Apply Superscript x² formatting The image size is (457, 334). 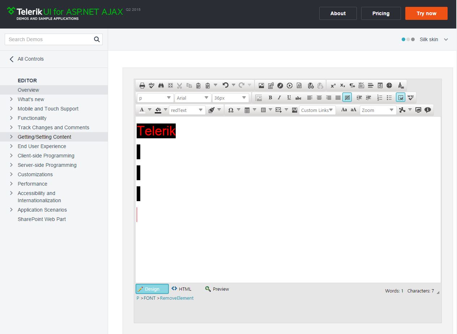(333, 86)
